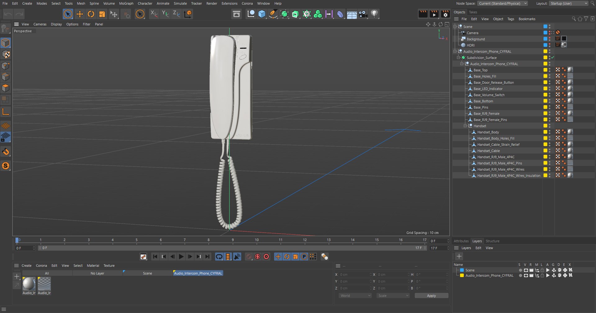Switch to the Takes tab
Image resolution: width=596 pixels, height=313 pixels.
(x=473, y=12)
